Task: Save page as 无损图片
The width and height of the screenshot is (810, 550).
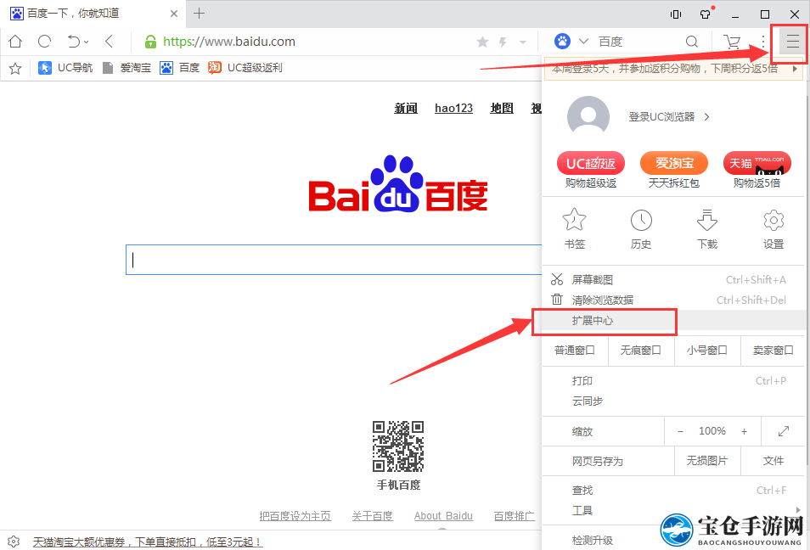Action: coord(707,461)
